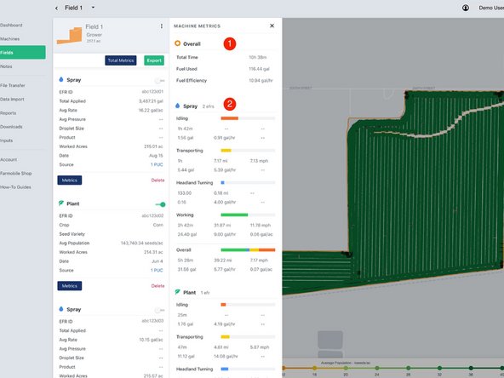Click the Plant Transporting yellow progress bar
Viewport: 504px width, 378px height.
(x=225, y=337)
